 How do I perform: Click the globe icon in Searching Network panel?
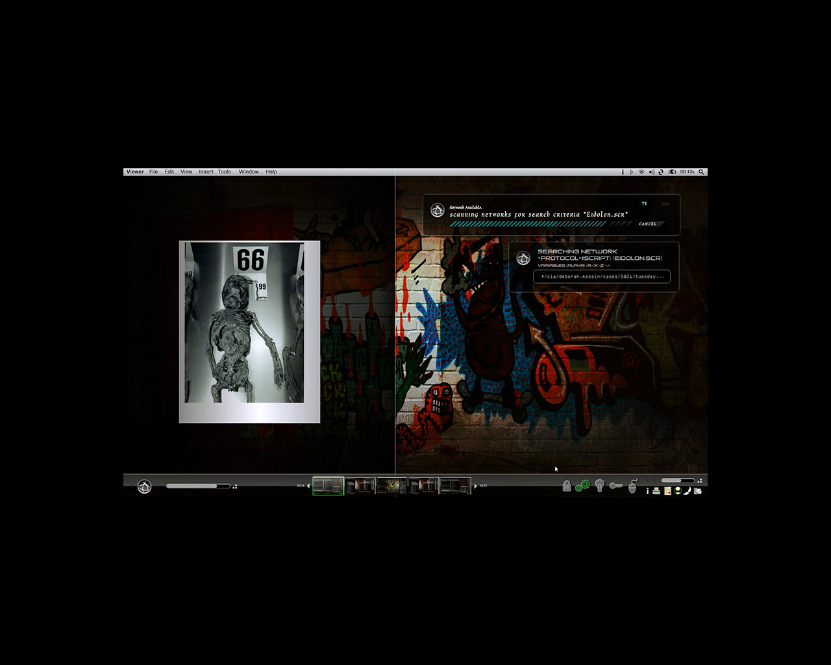pos(523,258)
